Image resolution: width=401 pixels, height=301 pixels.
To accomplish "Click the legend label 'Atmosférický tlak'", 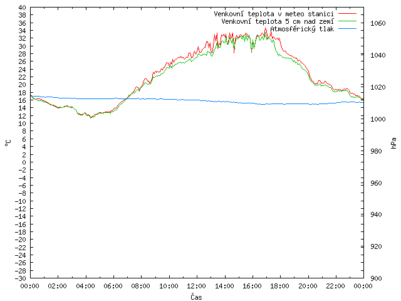I will (302, 29).
